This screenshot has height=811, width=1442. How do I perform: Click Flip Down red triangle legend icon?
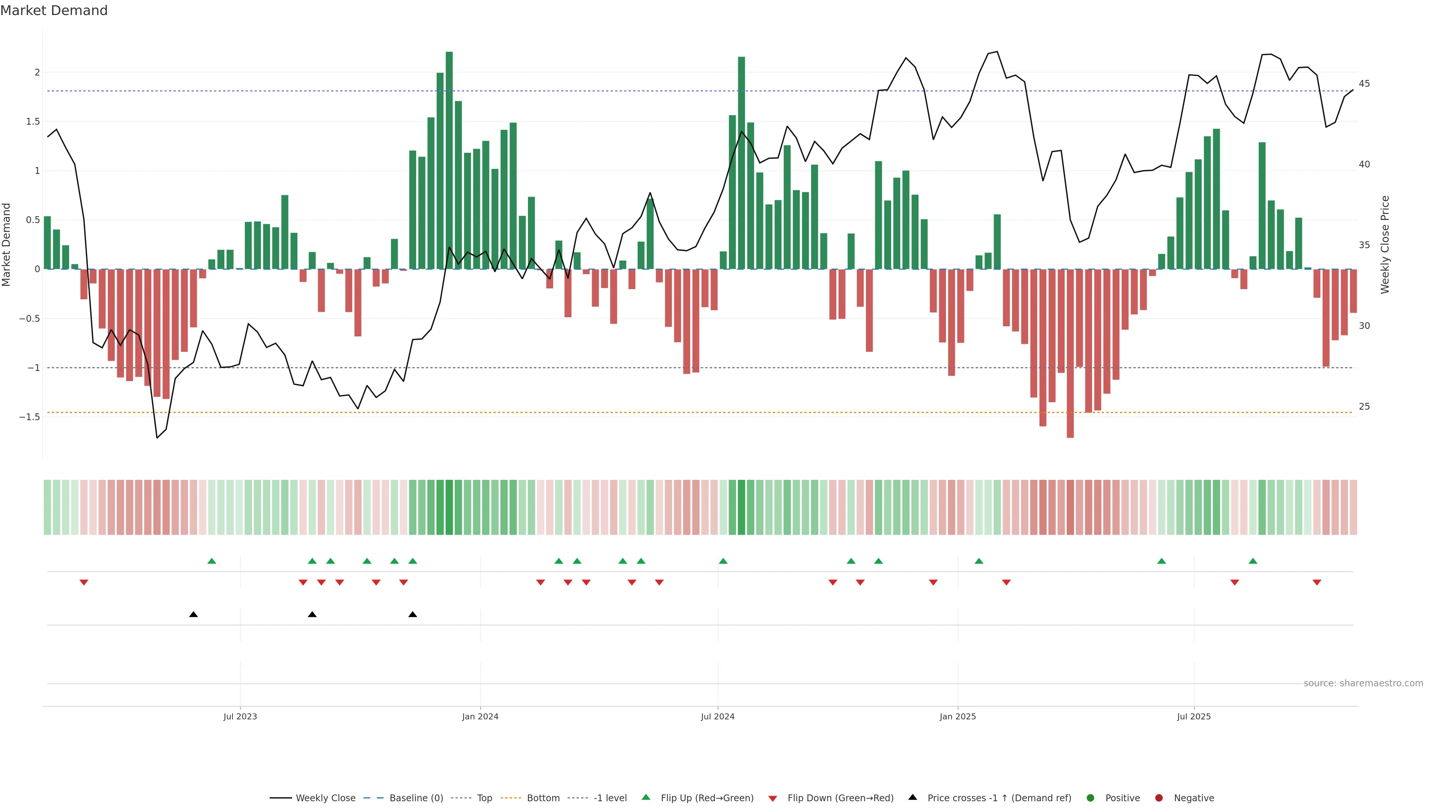pyautogui.click(x=773, y=799)
